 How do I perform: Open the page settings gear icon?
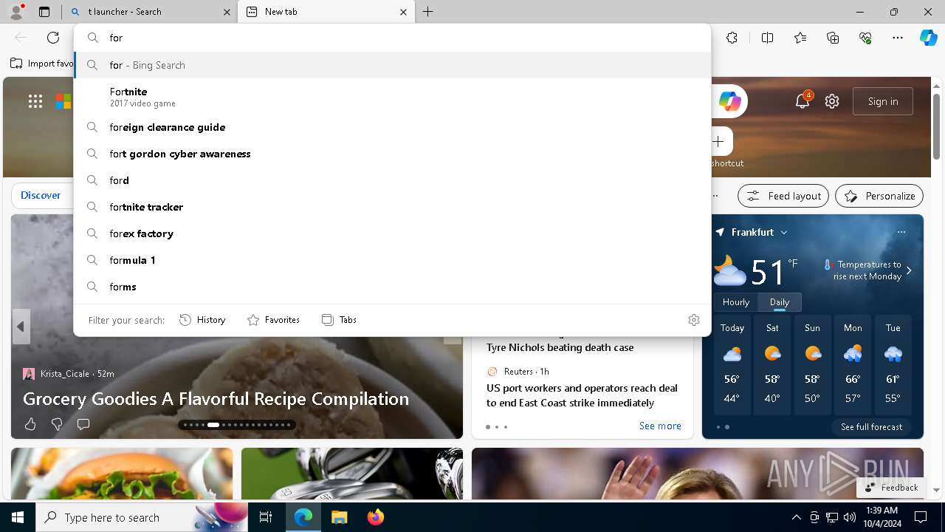[832, 101]
